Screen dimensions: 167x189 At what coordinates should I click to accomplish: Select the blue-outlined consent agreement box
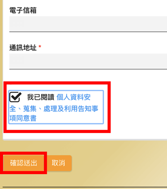(56, 107)
